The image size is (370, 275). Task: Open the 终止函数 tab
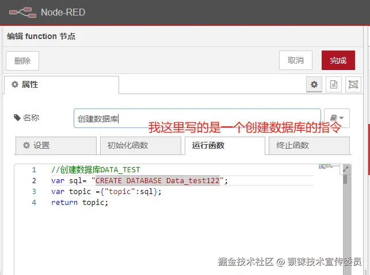309,145
